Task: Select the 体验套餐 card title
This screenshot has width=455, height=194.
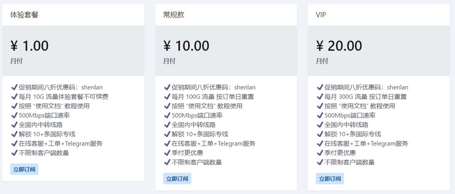Action: click(24, 15)
